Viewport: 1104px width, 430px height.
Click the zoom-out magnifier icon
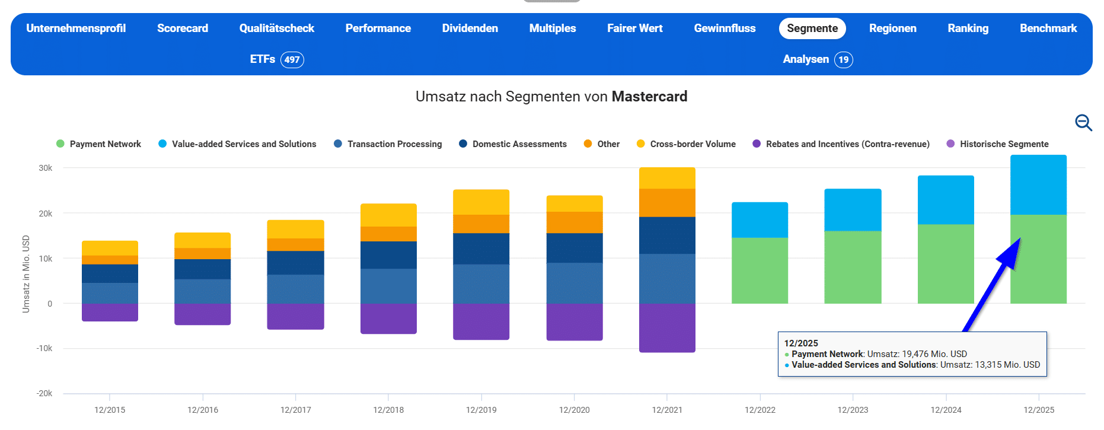pyautogui.click(x=1083, y=123)
